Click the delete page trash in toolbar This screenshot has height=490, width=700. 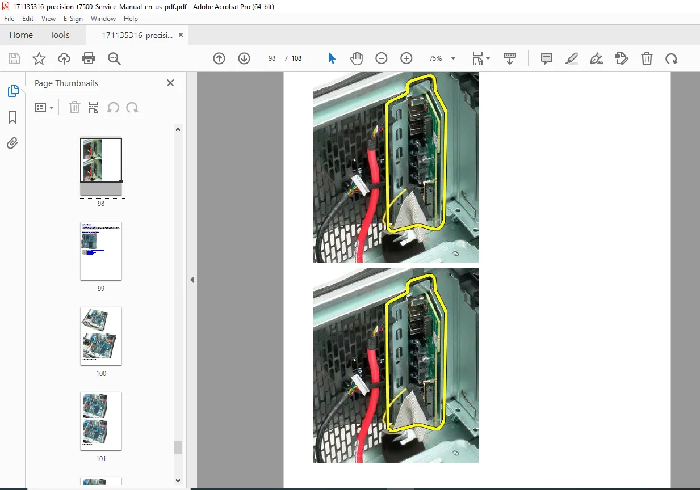click(647, 58)
